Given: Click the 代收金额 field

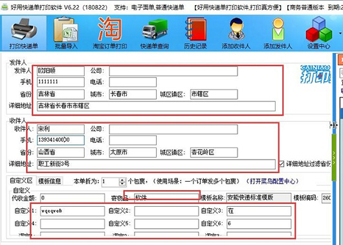Looking at the screenshot, I should (x=72, y=198).
